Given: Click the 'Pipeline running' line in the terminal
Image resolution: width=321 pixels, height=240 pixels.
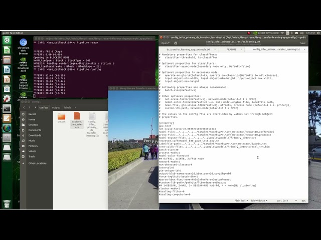Looking at the screenshot, I should click(x=67, y=69).
